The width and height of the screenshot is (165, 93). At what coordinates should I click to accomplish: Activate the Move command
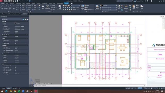22,6
